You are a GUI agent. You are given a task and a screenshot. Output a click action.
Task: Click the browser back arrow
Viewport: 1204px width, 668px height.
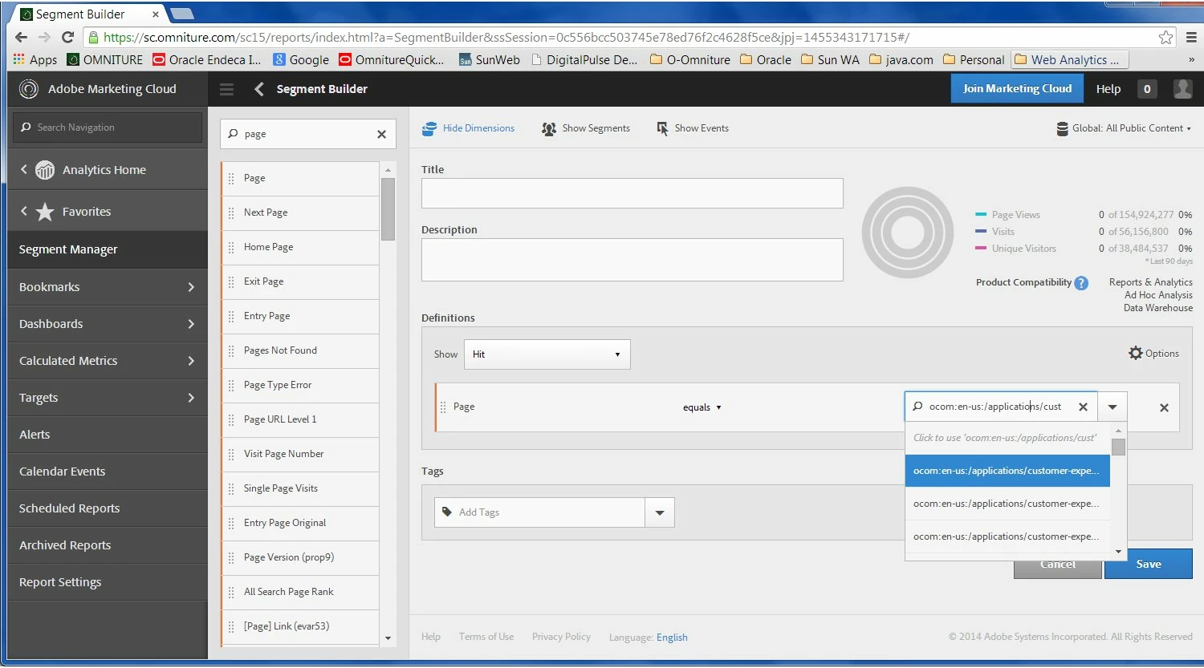(x=21, y=37)
